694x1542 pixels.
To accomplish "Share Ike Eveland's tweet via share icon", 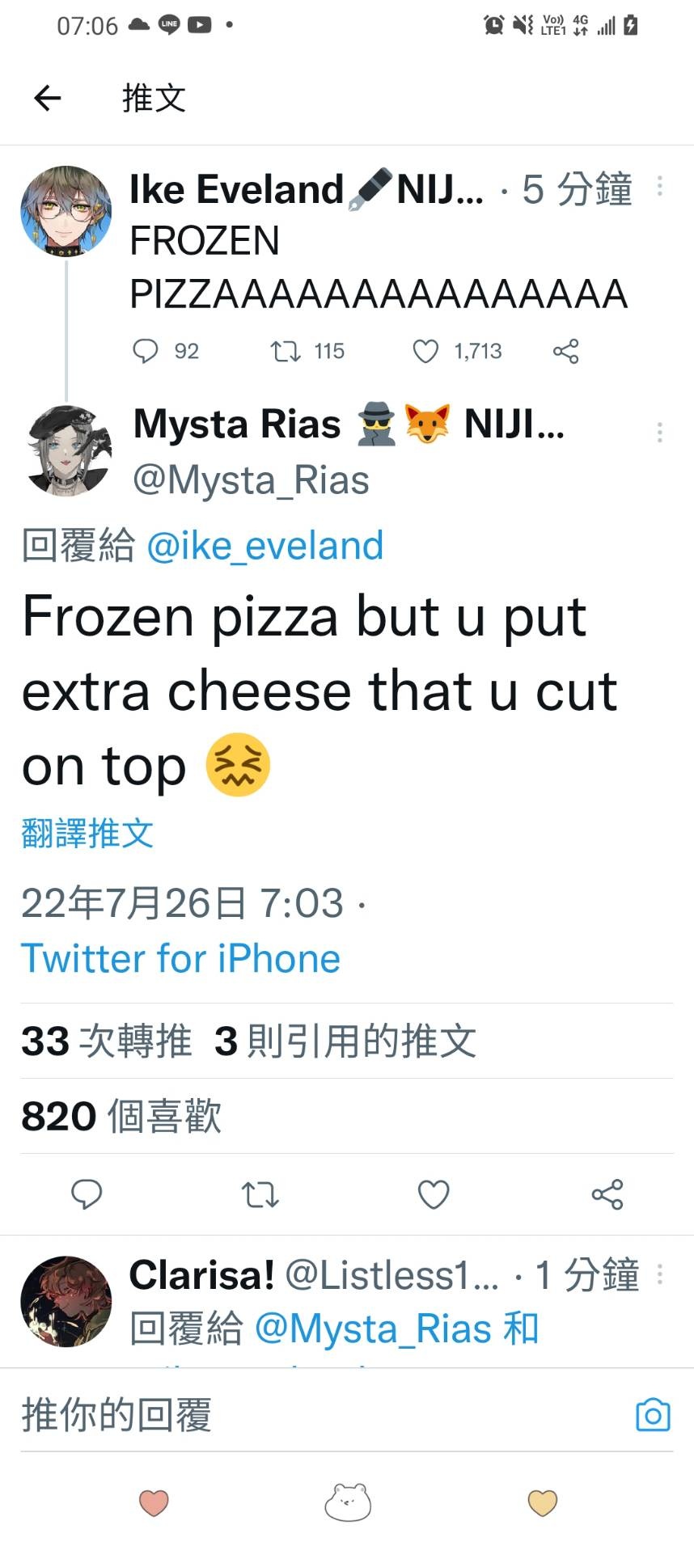I will (x=565, y=351).
